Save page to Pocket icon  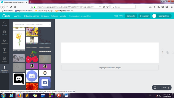pos(104,7)
